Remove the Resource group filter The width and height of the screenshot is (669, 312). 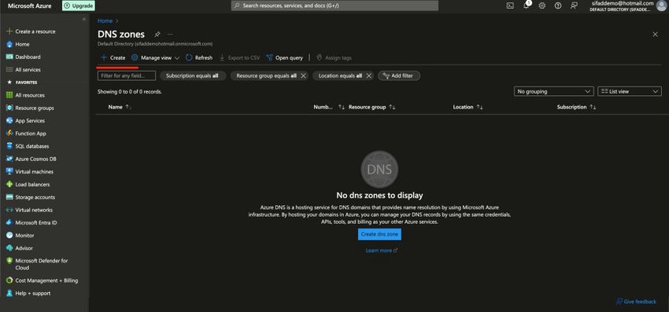pyautogui.click(x=303, y=75)
